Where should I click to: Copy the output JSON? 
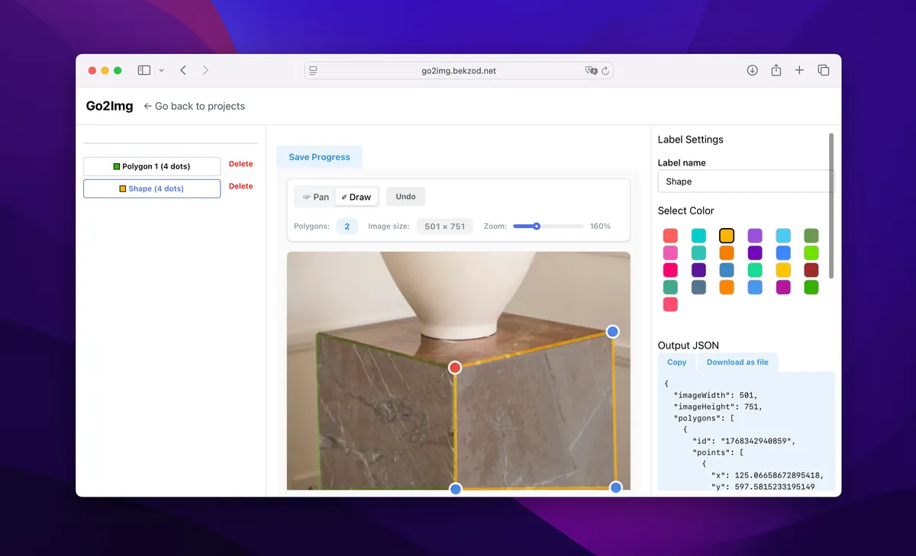point(676,362)
